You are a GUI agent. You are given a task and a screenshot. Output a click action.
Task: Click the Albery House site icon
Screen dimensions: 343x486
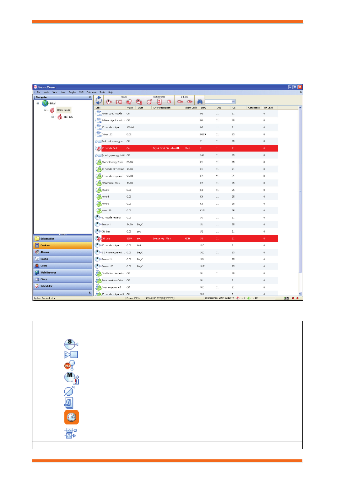[x=52, y=110]
